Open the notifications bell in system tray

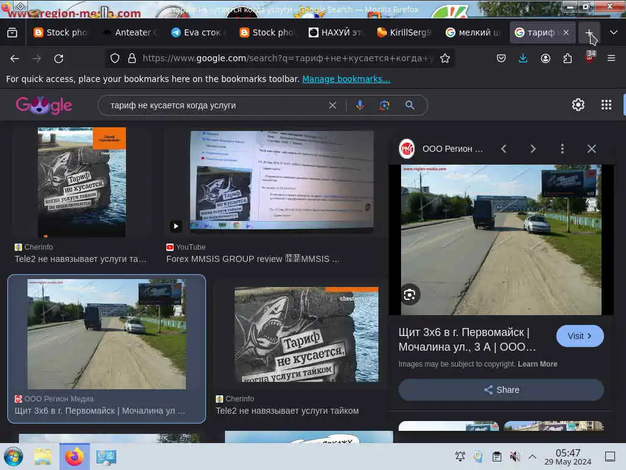coord(460,457)
